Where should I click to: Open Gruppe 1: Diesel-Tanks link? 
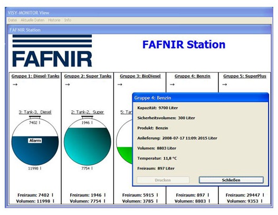[35, 76]
